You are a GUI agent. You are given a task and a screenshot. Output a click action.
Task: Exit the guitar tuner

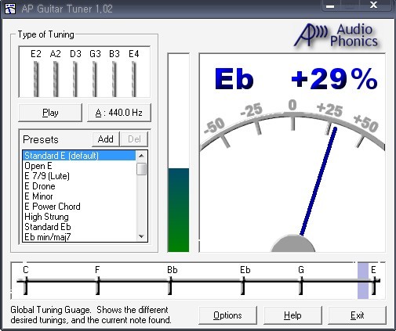click(x=358, y=315)
